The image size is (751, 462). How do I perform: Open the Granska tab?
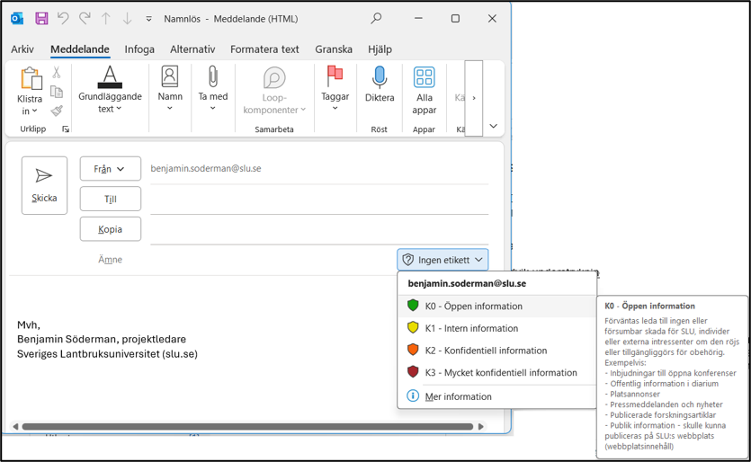334,49
